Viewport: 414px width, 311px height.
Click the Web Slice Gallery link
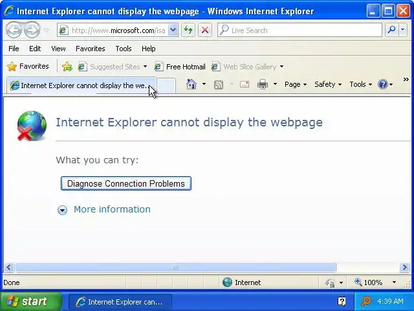[x=244, y=67]
